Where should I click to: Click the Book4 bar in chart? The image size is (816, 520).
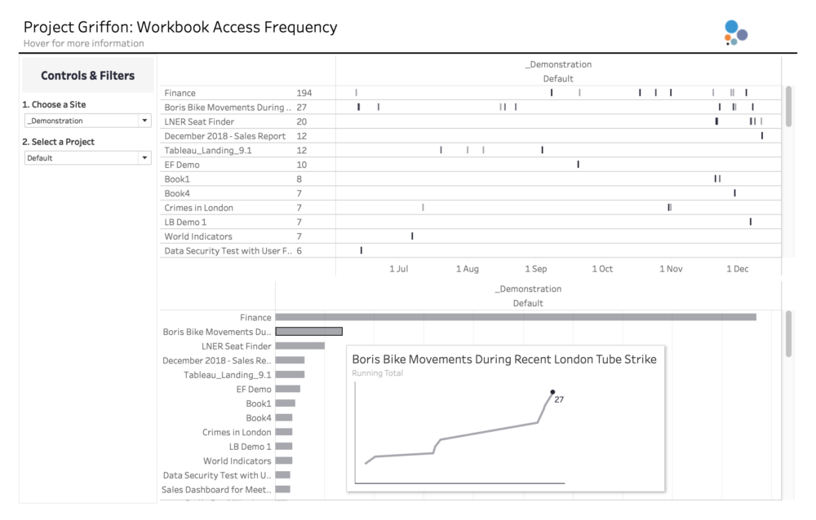[284, 417]
